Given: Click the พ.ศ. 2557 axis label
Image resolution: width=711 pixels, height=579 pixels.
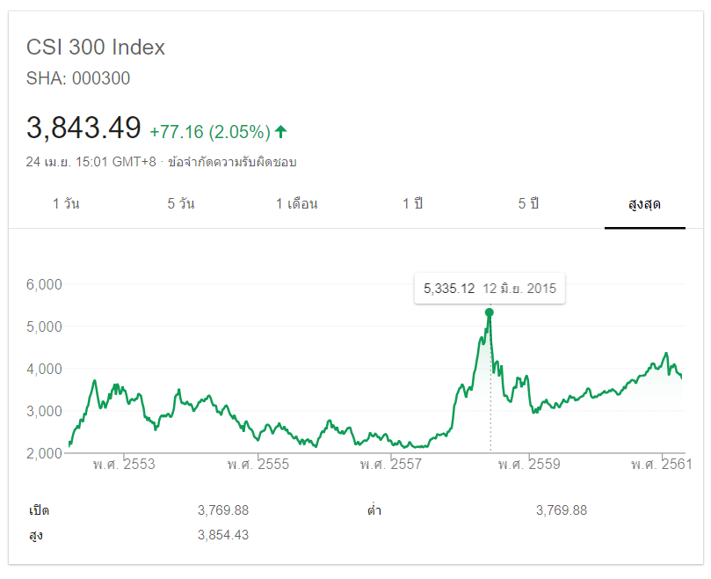Looking at the screenshot, I should pyautogui.click(x=389, y=464).
